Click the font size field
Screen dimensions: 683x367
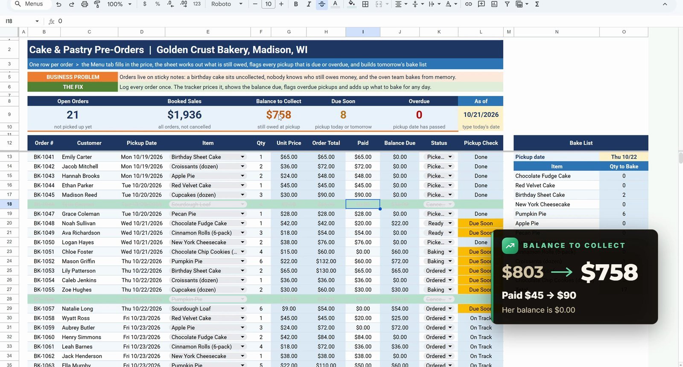point(268,4)
